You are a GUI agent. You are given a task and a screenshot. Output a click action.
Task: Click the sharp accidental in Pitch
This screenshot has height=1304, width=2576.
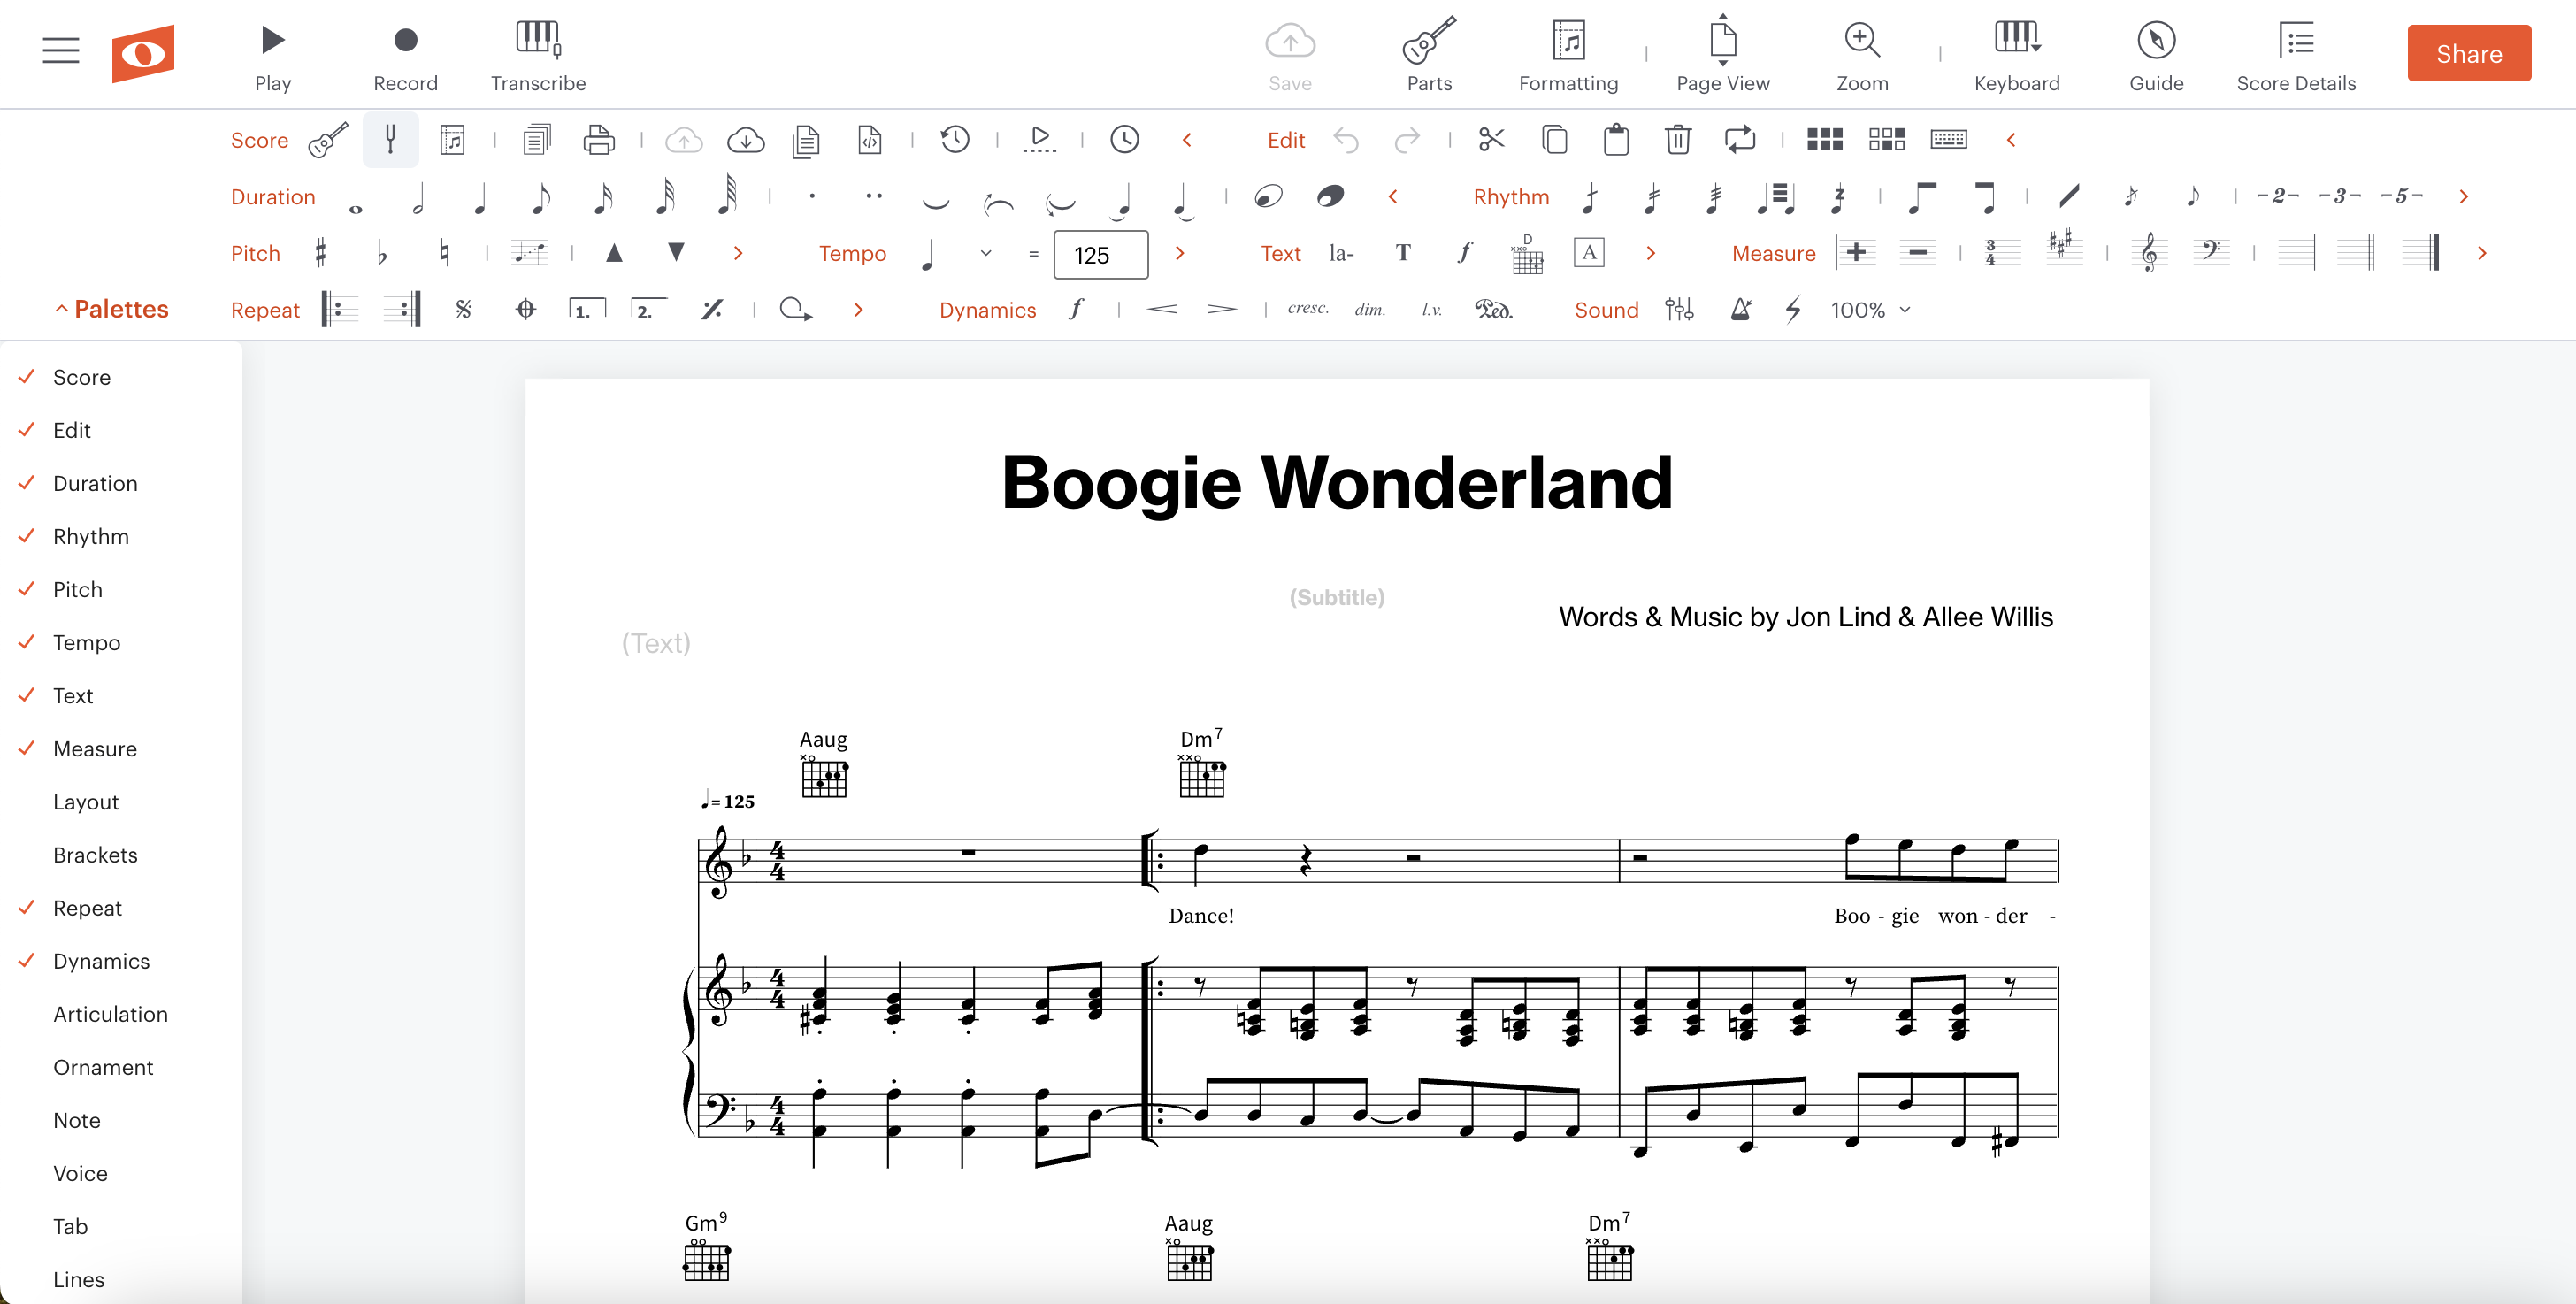click(x=320, y=252)
